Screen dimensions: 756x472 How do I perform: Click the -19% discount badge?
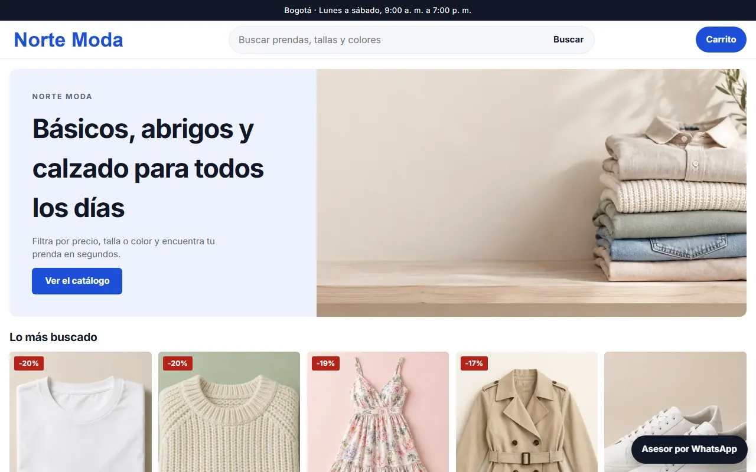click(325, 363)
